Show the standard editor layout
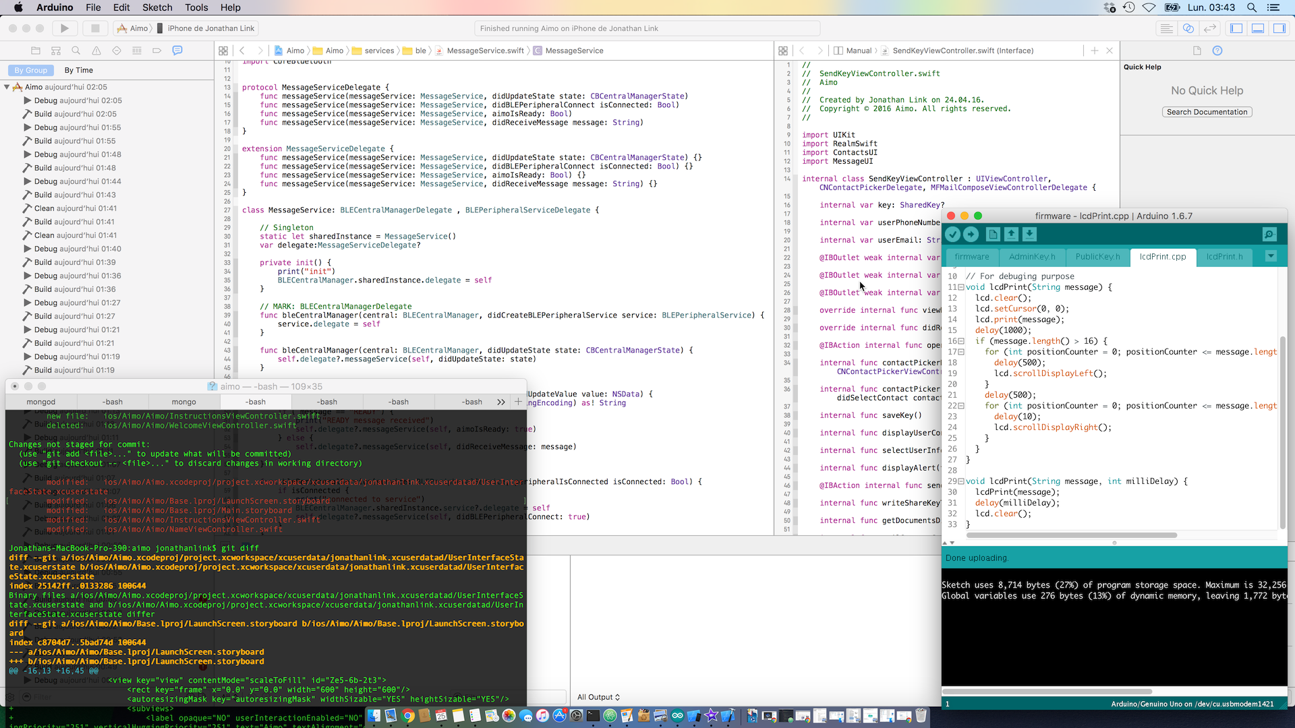This screenshot has width=1295, height=728. [1166, 28]
